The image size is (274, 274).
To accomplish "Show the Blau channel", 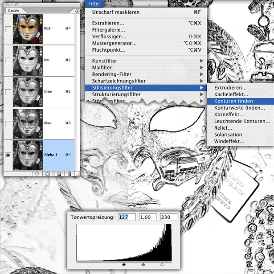I will (x=8, y=124).
